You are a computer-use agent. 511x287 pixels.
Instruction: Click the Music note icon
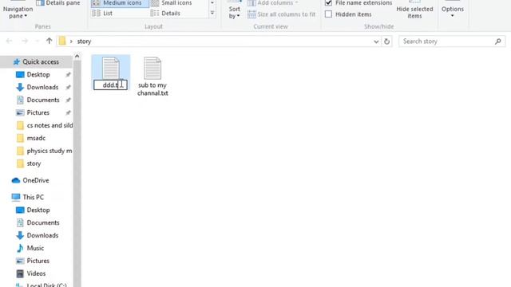(20, 248)
